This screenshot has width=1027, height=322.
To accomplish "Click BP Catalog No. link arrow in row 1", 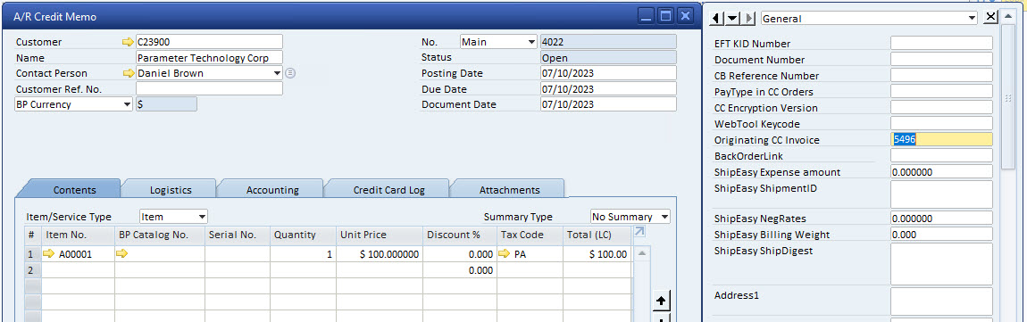I will [x=121, y=254].
